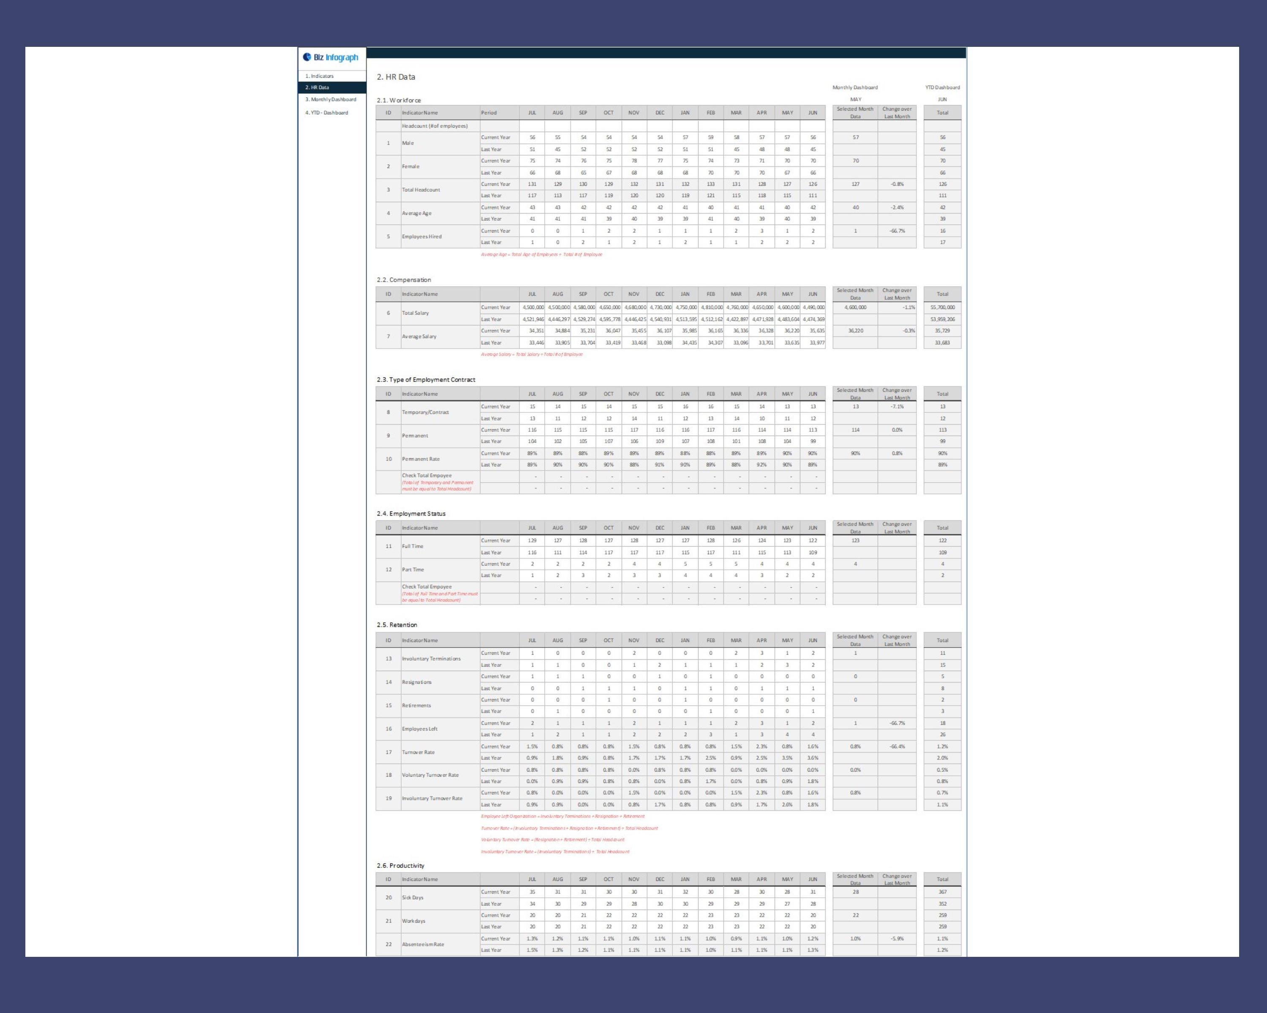Select the 'Retirements' indicator cell
Image resolution: width=1267 pixels, height=1013 pixels.
point(440,705)
